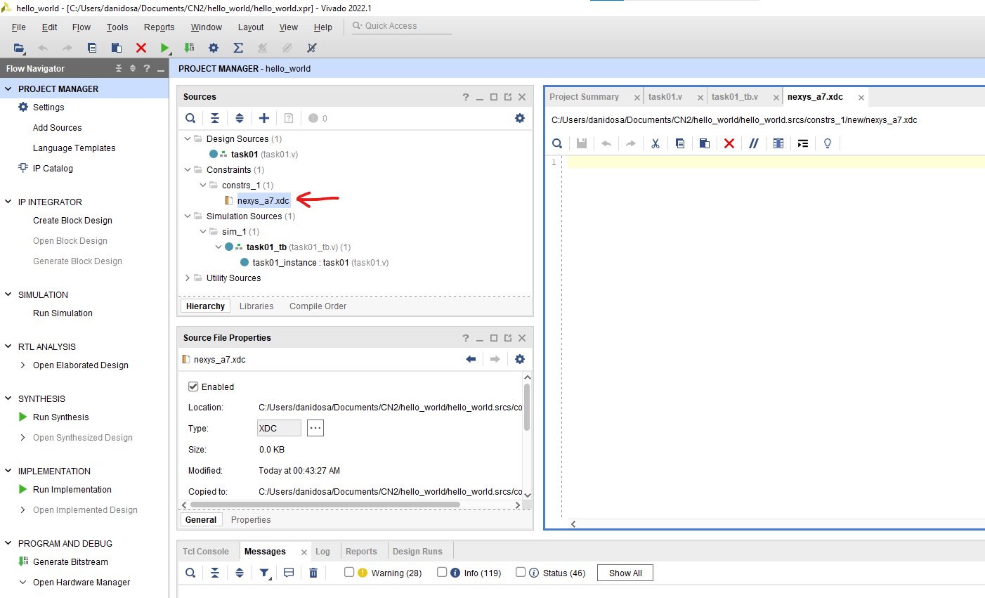
Task: Open the Reports menu
Action: pos(159,27)
